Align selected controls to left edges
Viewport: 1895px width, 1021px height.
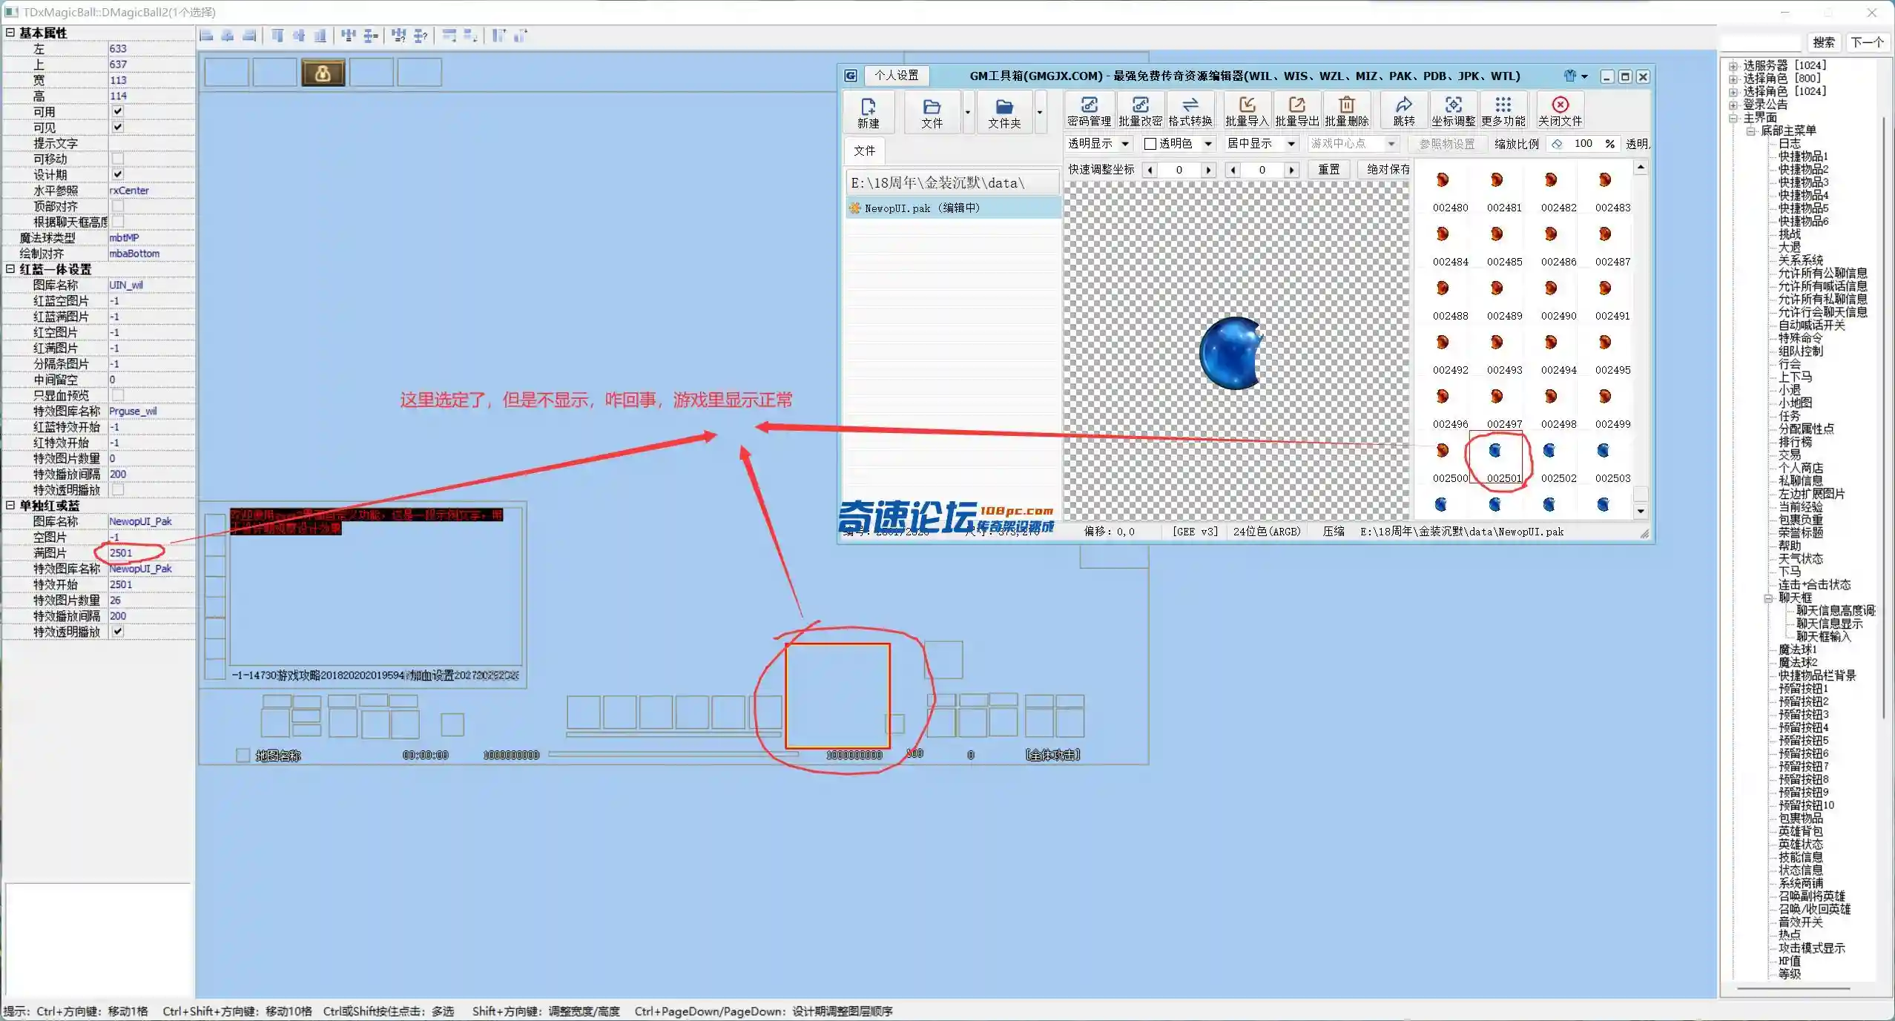(x=207, y=36)
